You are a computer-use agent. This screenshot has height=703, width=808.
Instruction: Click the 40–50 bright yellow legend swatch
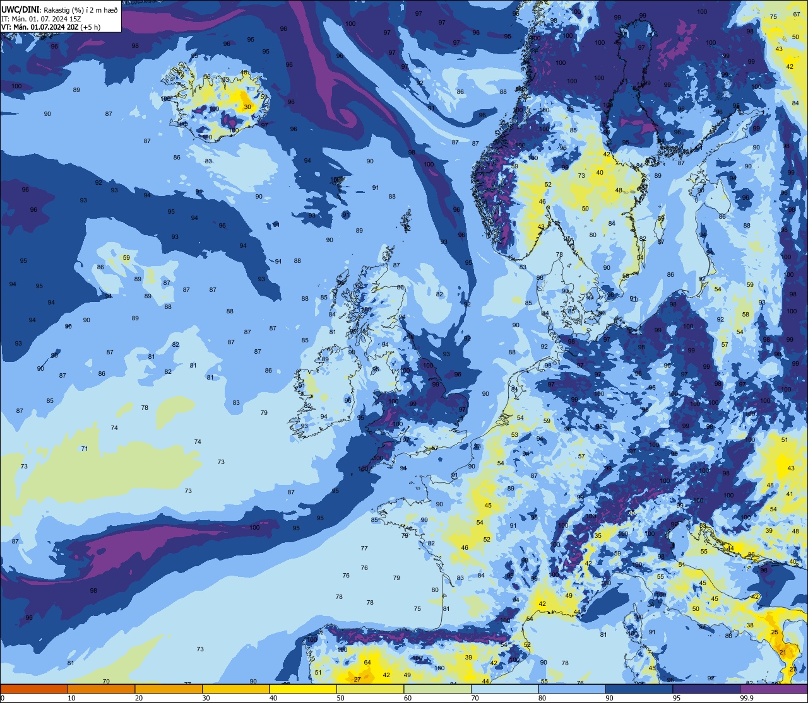click(x=303, y=688)
